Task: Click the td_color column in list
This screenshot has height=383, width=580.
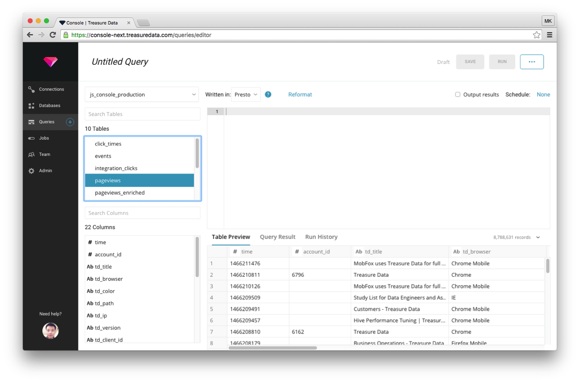Action: click(140, 291)
